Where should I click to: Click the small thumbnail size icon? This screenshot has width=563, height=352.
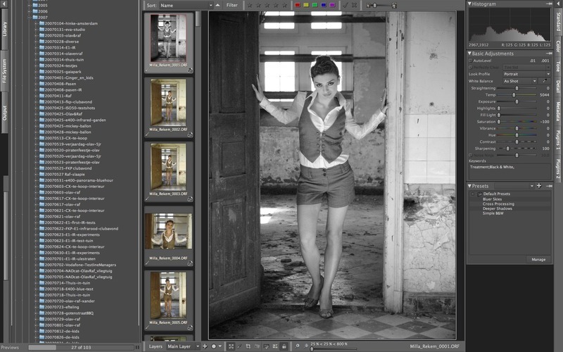click(369, 6)
